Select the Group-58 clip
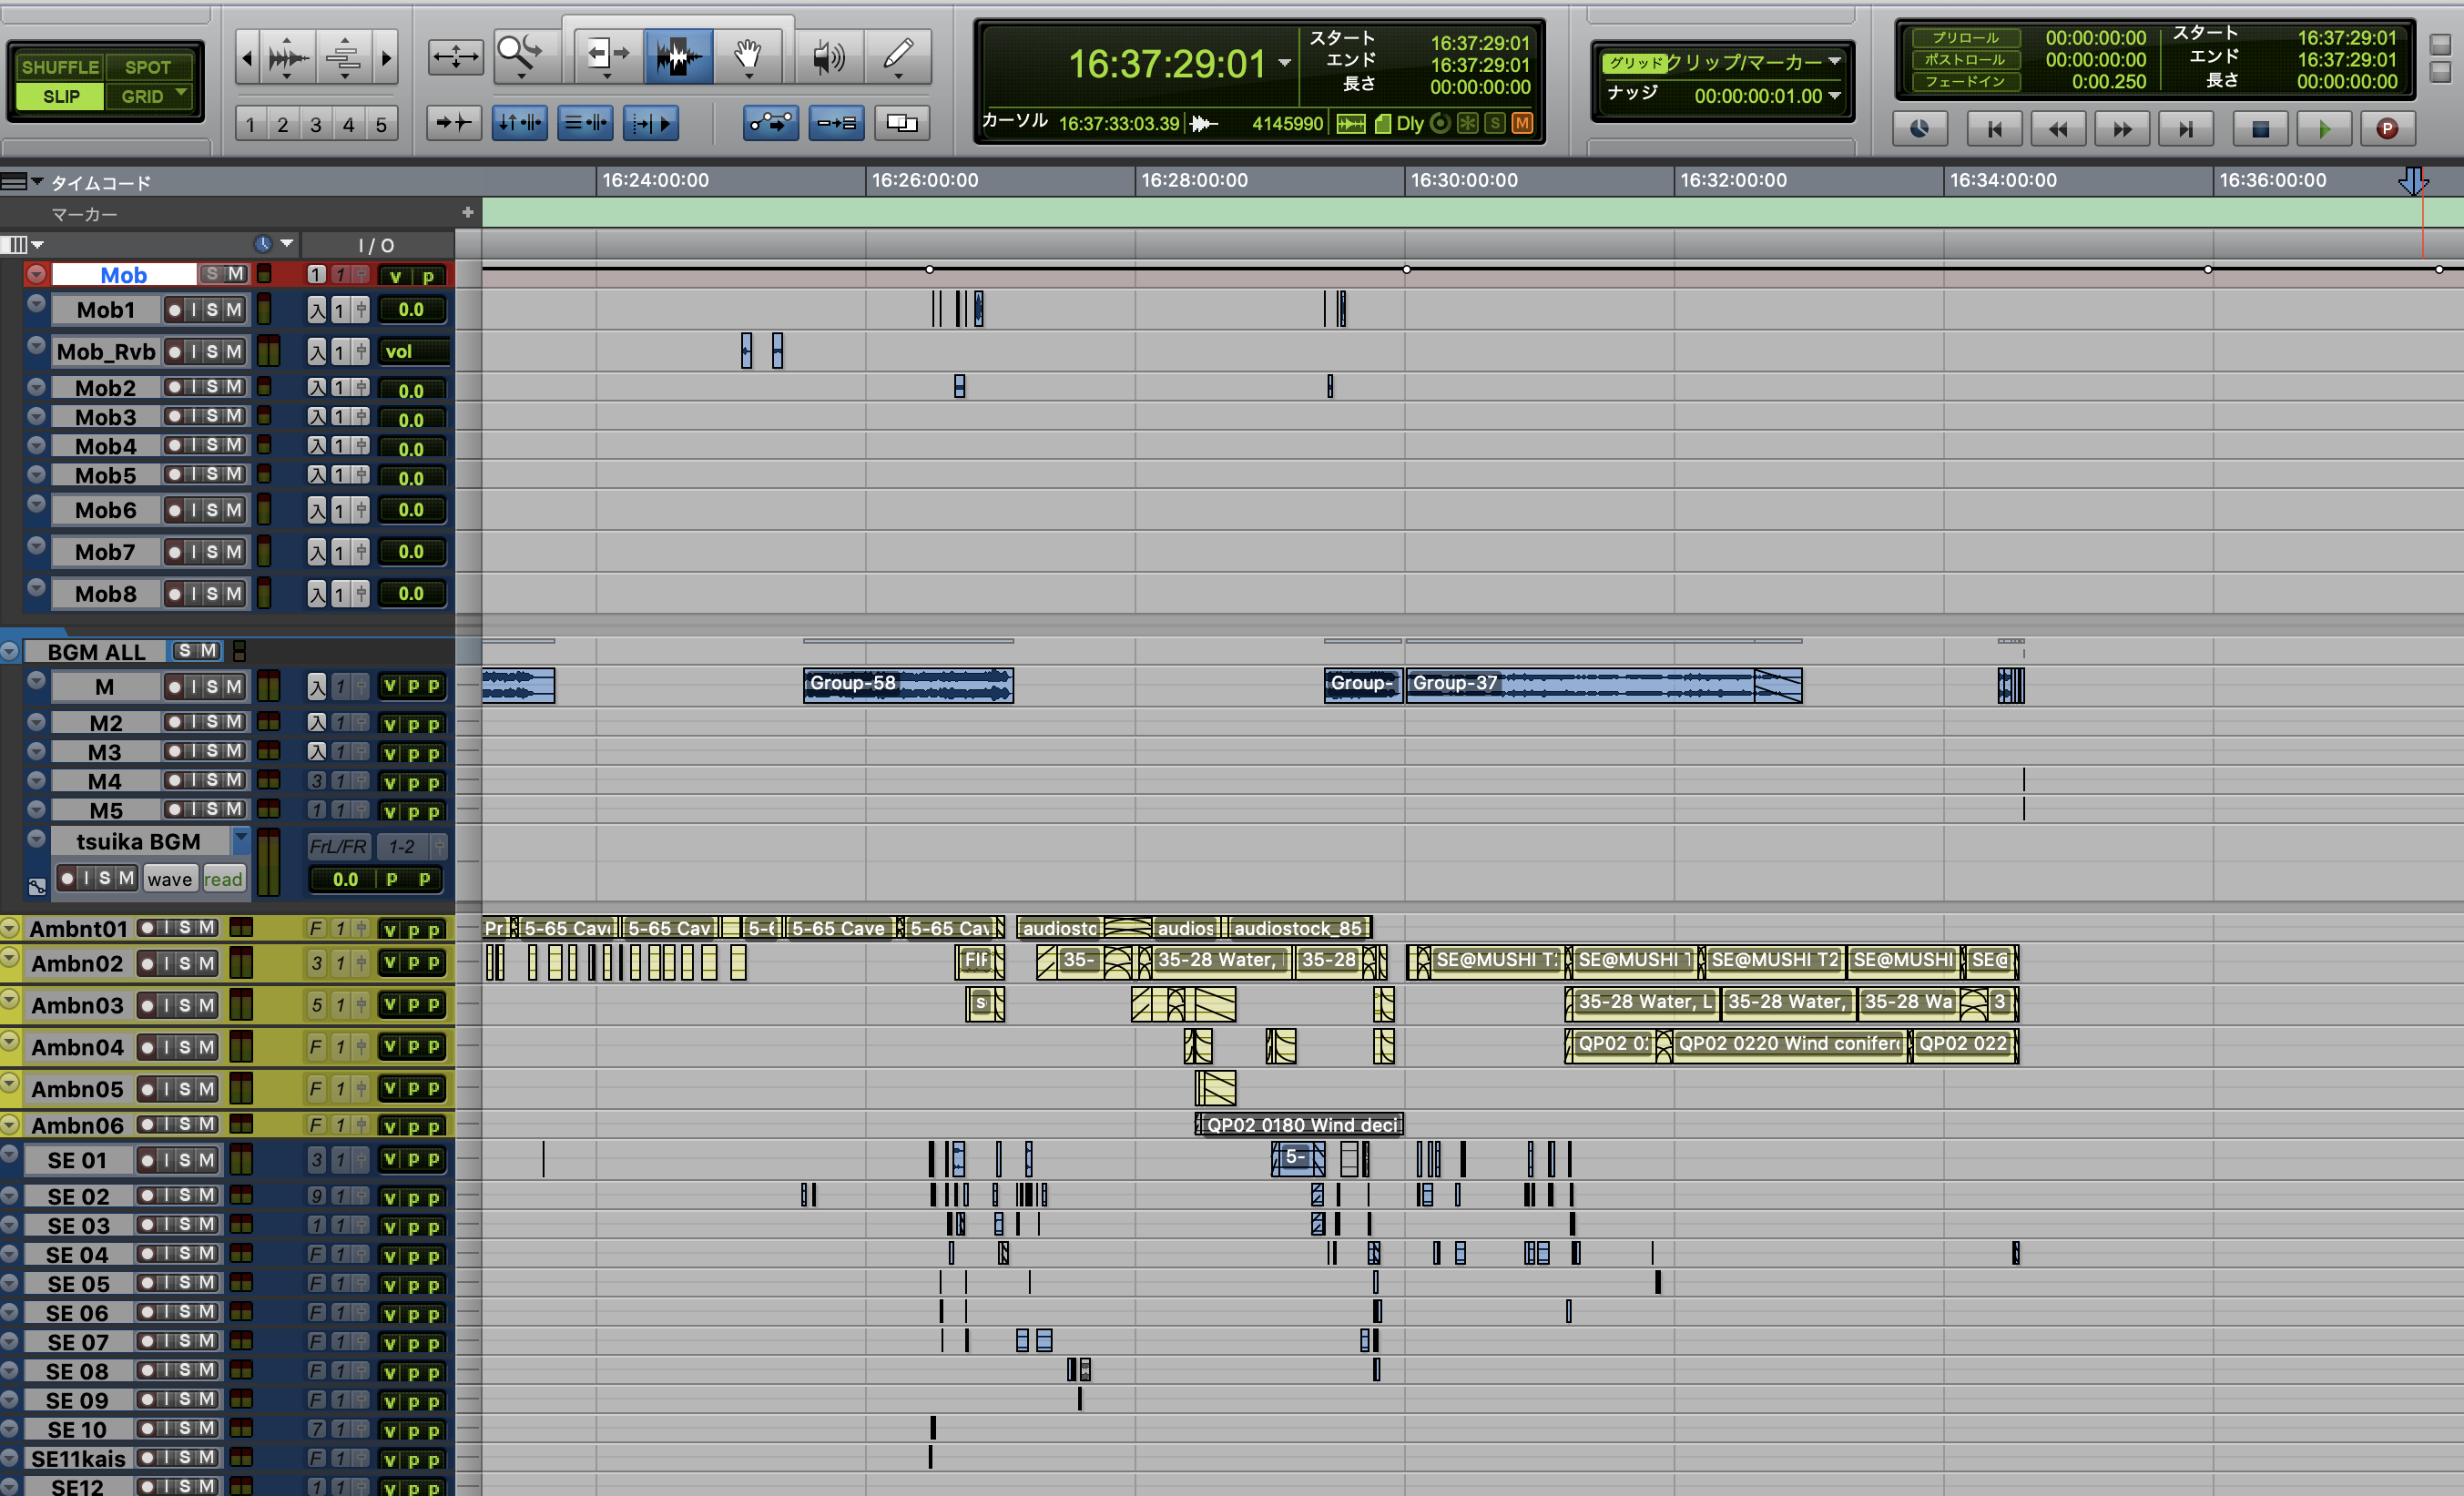This screenshot has height=1496, width=2464. point(908,685)
